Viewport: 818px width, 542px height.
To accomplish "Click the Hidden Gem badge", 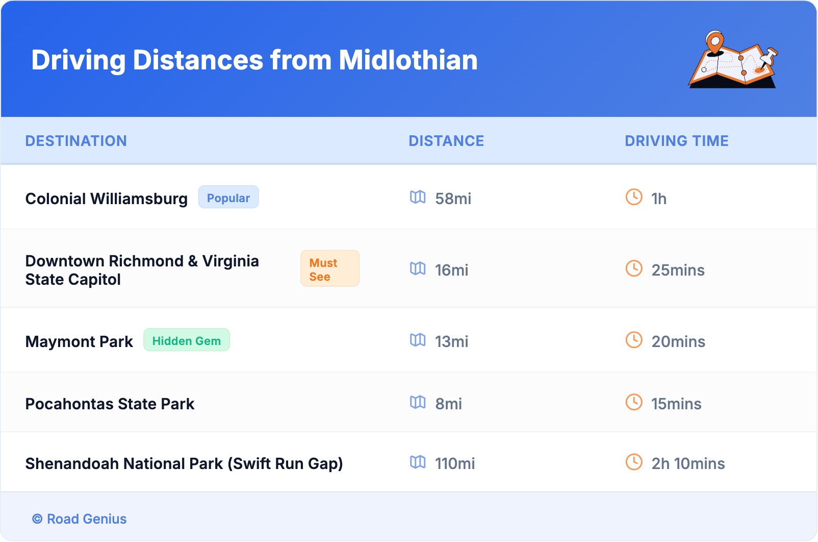I will (187, 340).
